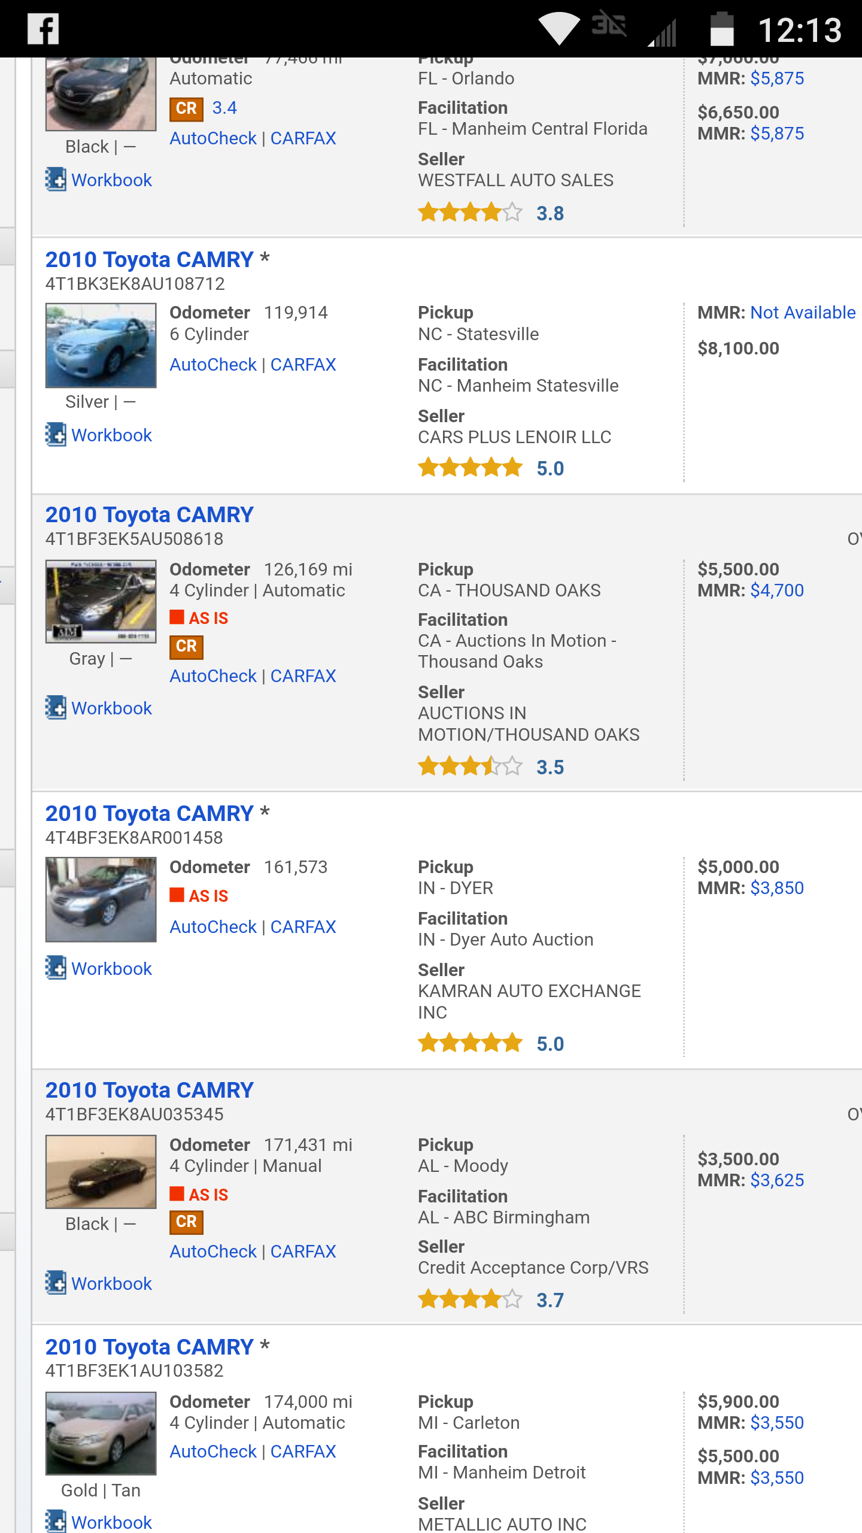Image resolution: width=862 pixels, height=1533 pixels.
Task: Click CR badge on Gray Camry listing
Action: coord(186,646)
